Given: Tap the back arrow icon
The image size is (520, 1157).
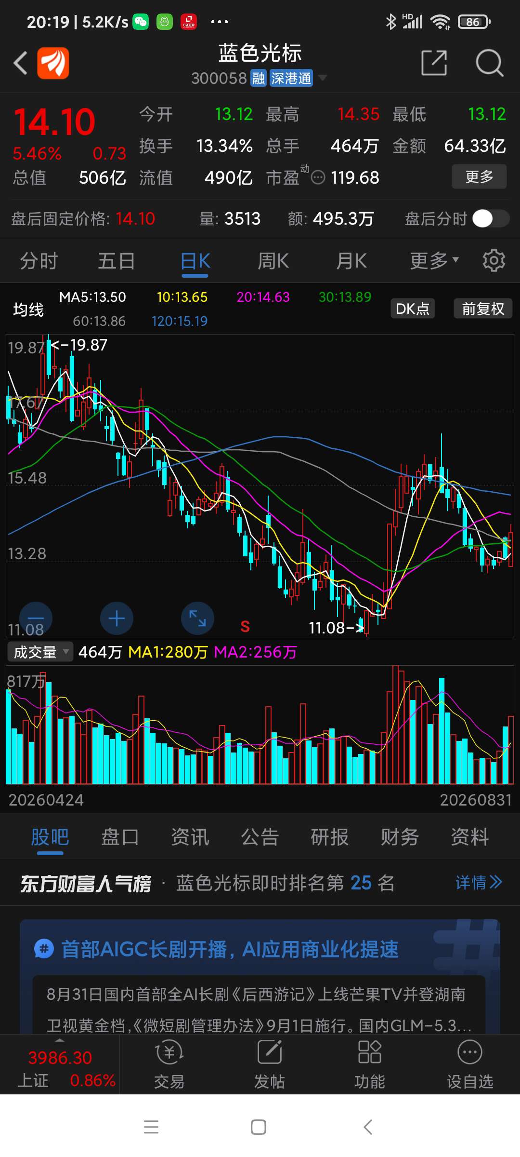Looking at the screenshot, I should [x=20, y=63].
